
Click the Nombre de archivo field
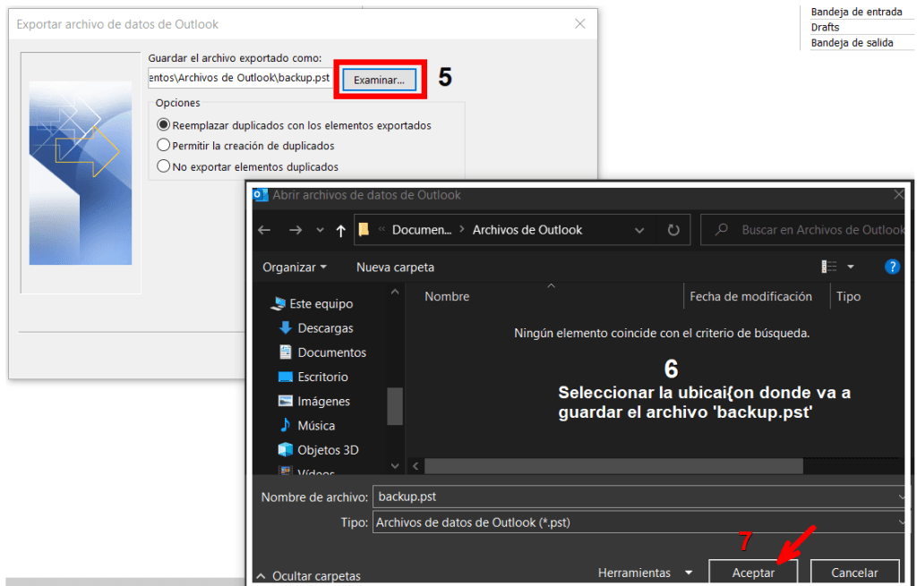[638, 497]
